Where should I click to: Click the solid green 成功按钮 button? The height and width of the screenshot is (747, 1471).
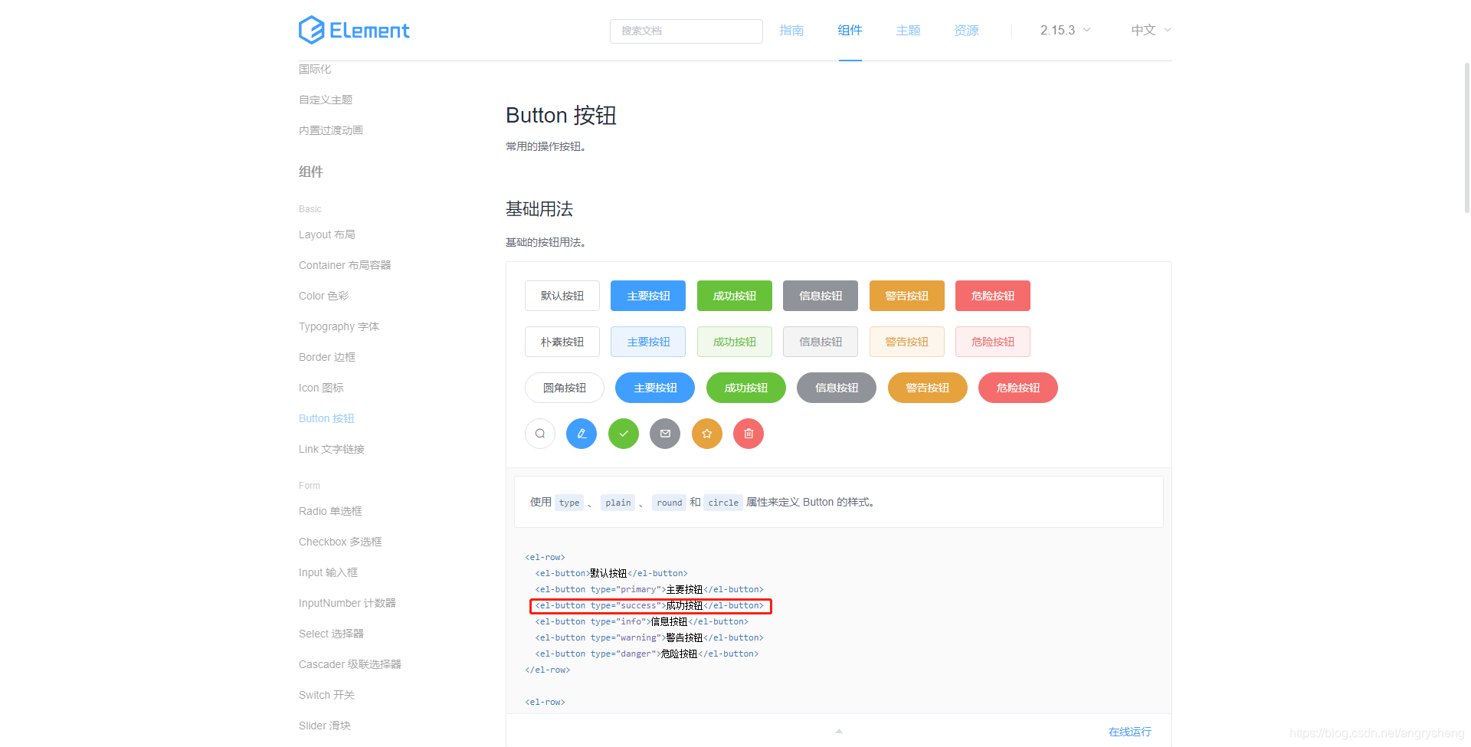click(735, 296)
